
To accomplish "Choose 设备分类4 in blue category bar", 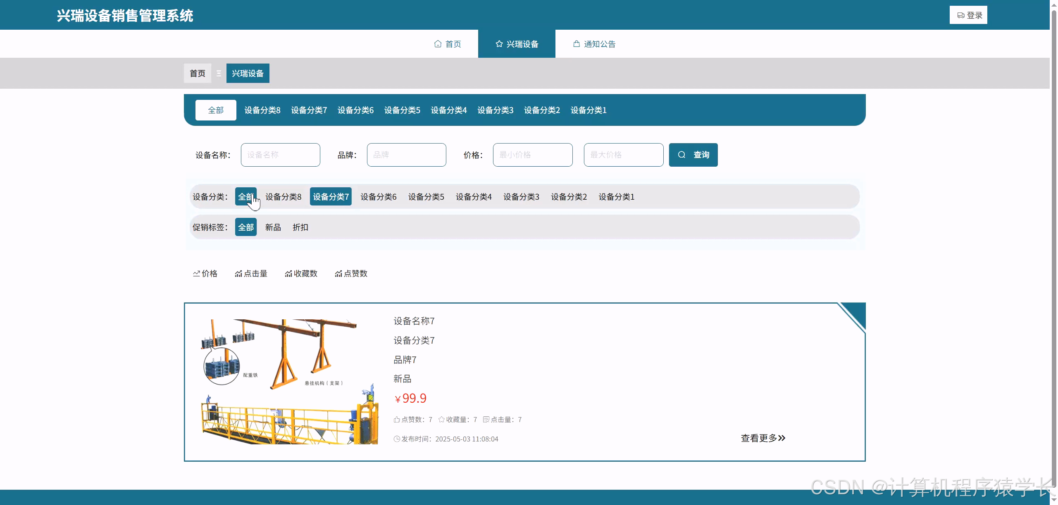I will click(x=449, y=110).
